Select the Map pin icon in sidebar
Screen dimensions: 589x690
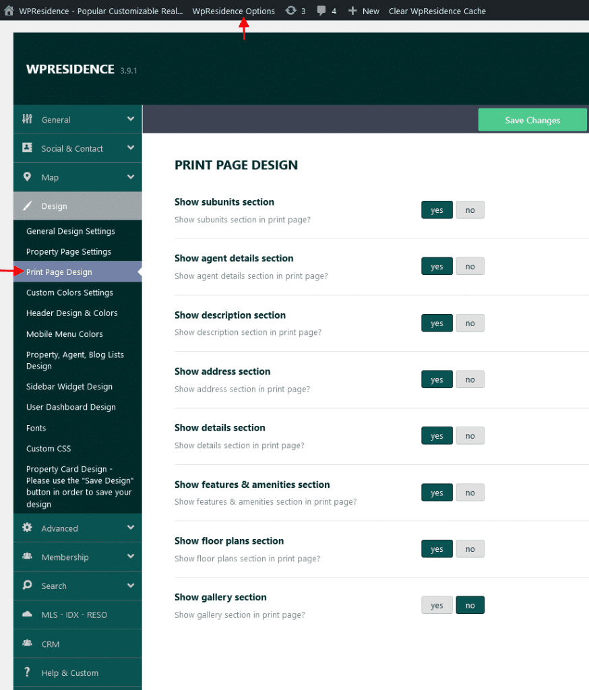[26, 177]
